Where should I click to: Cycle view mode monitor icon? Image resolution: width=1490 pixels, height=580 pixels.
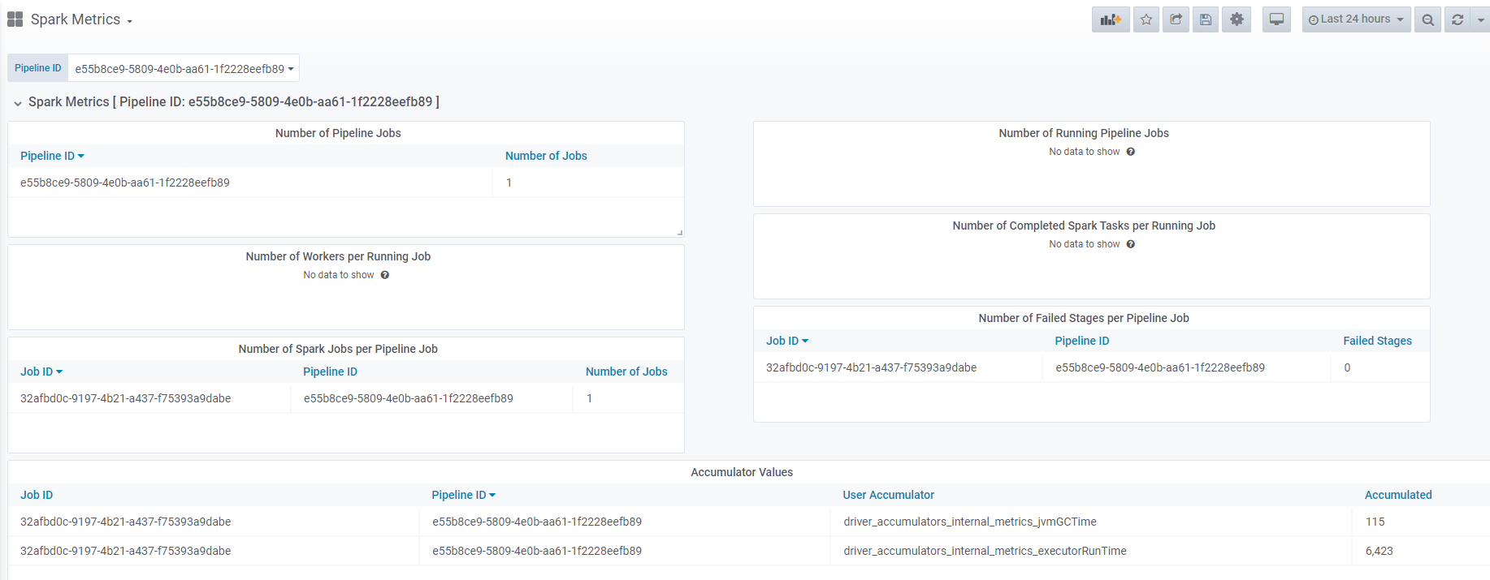click(1276, 19)
